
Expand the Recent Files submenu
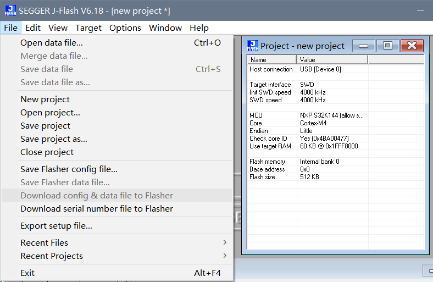[x=116, y=243]
